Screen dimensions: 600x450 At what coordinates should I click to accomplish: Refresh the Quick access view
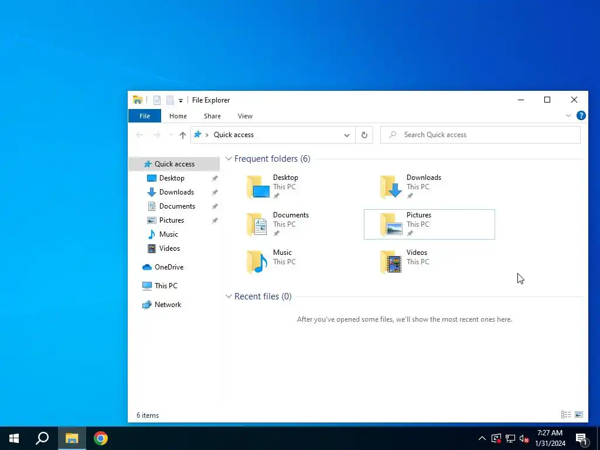364,135
